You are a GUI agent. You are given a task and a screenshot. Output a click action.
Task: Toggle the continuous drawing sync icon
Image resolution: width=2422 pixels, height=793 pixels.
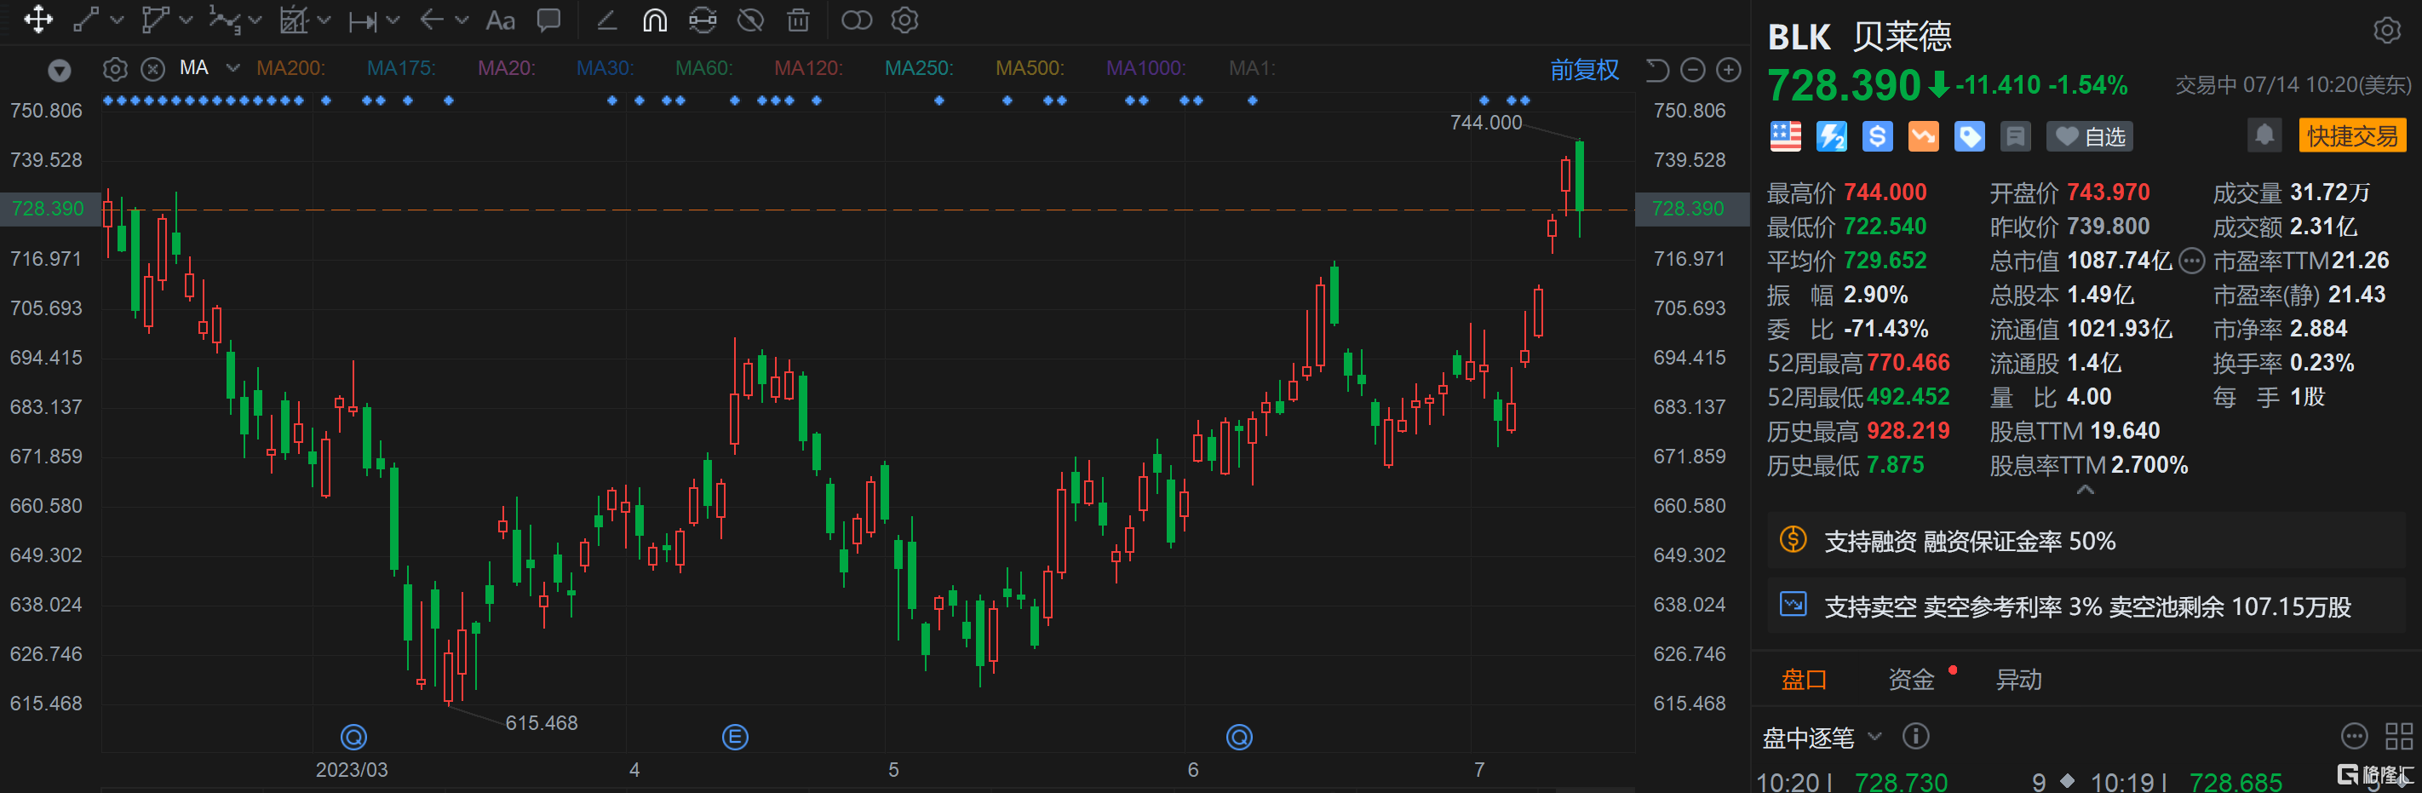pos(703,20)
